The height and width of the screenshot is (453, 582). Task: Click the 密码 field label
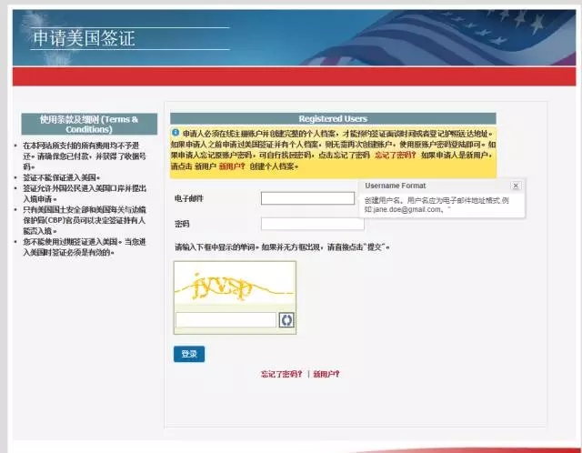point(182,225)
